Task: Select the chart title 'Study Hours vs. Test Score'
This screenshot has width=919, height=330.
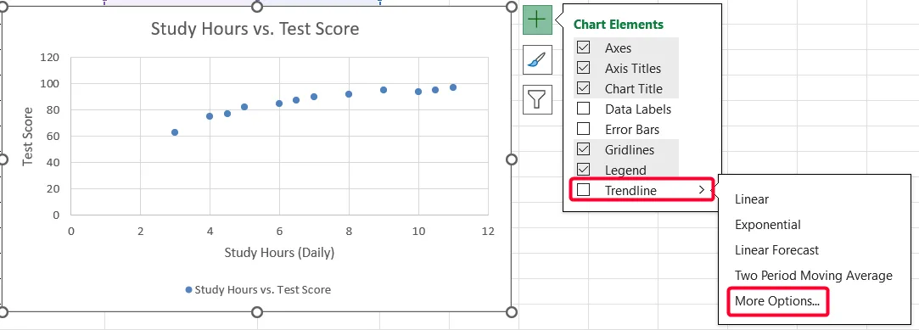Action: [x=255, y=29]
